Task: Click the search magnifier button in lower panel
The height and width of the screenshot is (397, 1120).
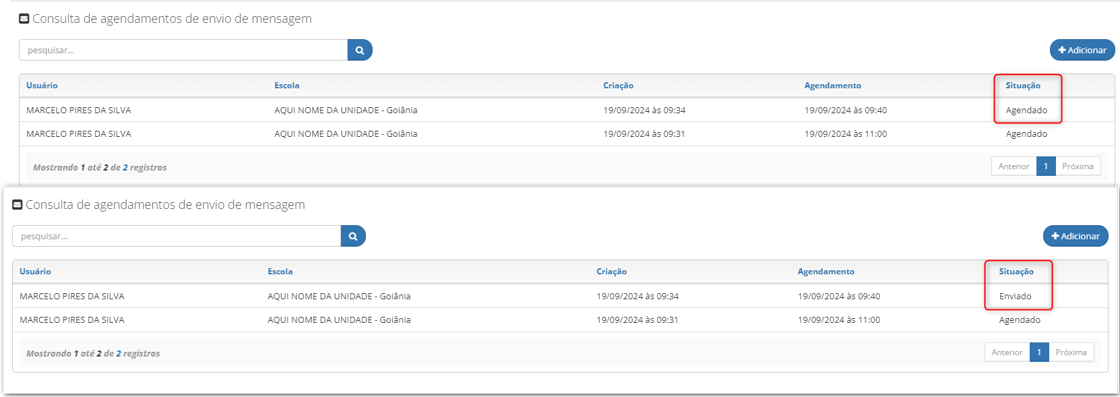Action: pyautogui.click(x=353, y=236)
